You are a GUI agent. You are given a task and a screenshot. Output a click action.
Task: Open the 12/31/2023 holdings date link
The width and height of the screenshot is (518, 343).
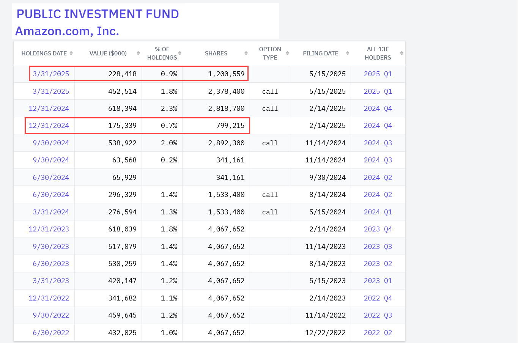pyautogui.click(x=49, y=229)
